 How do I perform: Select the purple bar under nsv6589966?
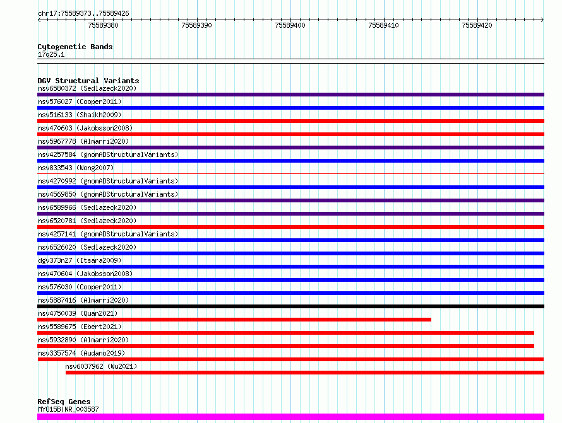point(290,214)
